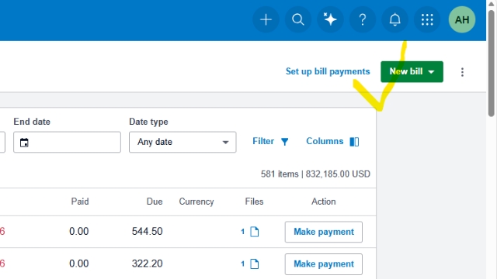Open the AH user avatar menu

click(x=462, y=19)
